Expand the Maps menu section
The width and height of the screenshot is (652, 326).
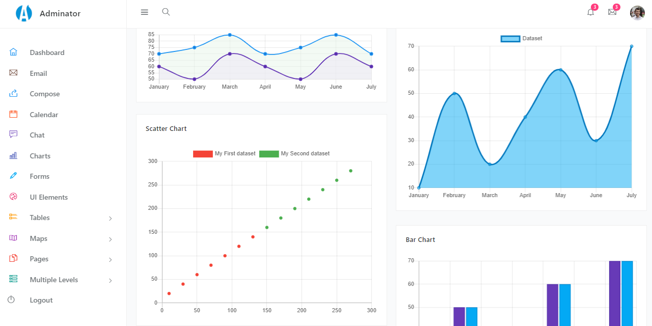[39, 238]
